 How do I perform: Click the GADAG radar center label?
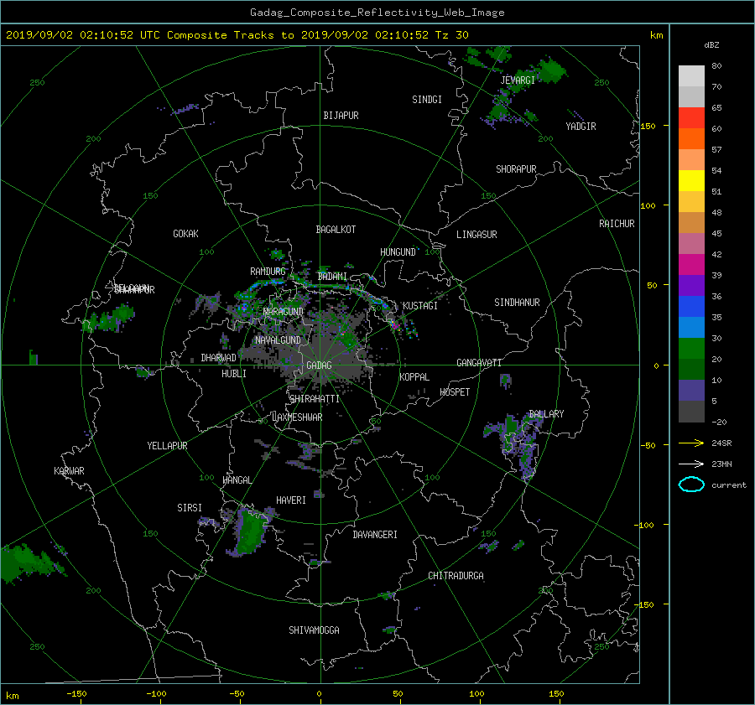(320, 365)
